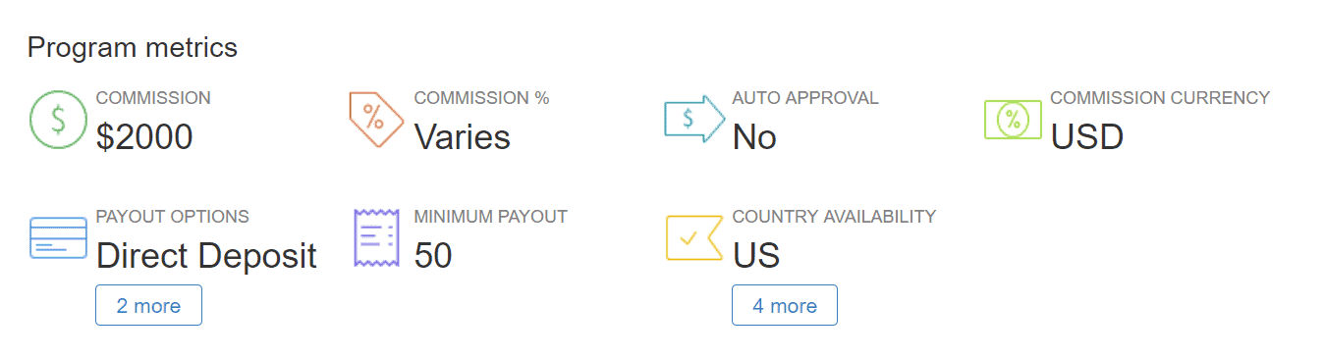Click the yellow checkmark ticket Country Availability icon
This screenshot has width=1324, height=358.
click(x=694, y=237)
